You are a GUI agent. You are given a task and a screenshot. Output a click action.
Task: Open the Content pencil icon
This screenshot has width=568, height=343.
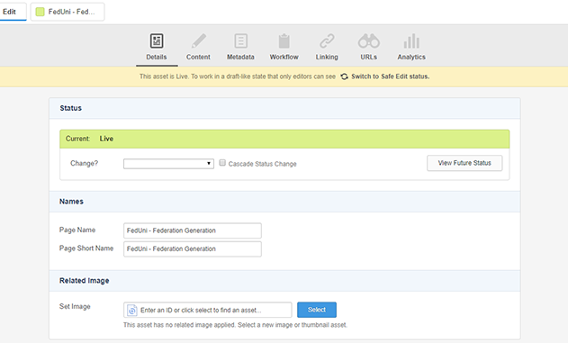click(x=199, y=41)
